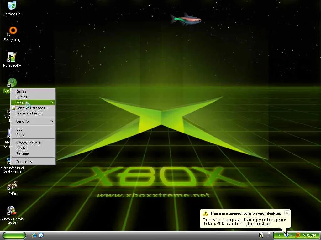Click the info tray icon under balloon
This screenshot has height=240, width=321.
coord(287,235)
